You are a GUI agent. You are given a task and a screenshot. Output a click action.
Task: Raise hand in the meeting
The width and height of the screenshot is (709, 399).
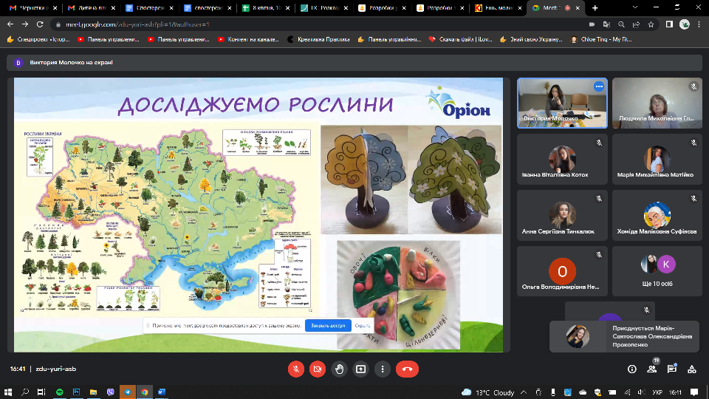pyautogui.click(x=339, y=369)
